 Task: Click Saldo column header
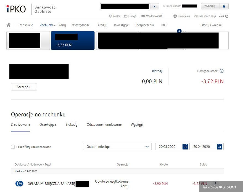[203, 164]
